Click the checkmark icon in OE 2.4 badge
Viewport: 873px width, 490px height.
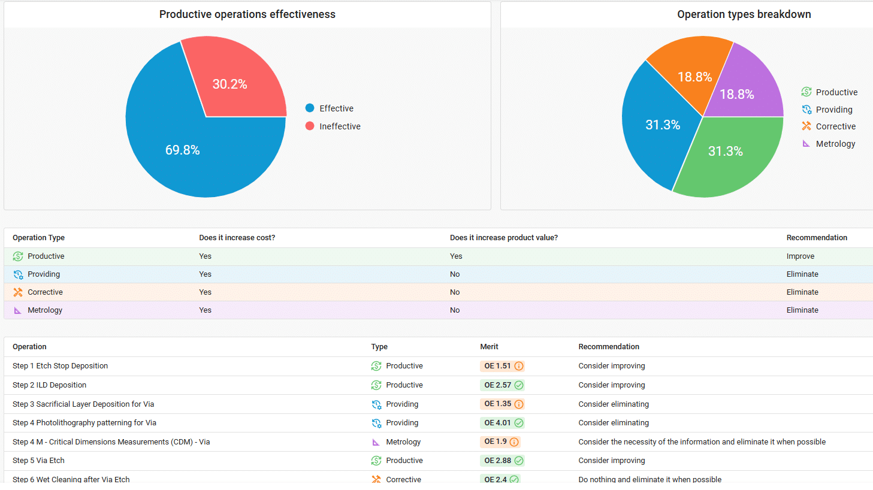(x=514, y=479)
